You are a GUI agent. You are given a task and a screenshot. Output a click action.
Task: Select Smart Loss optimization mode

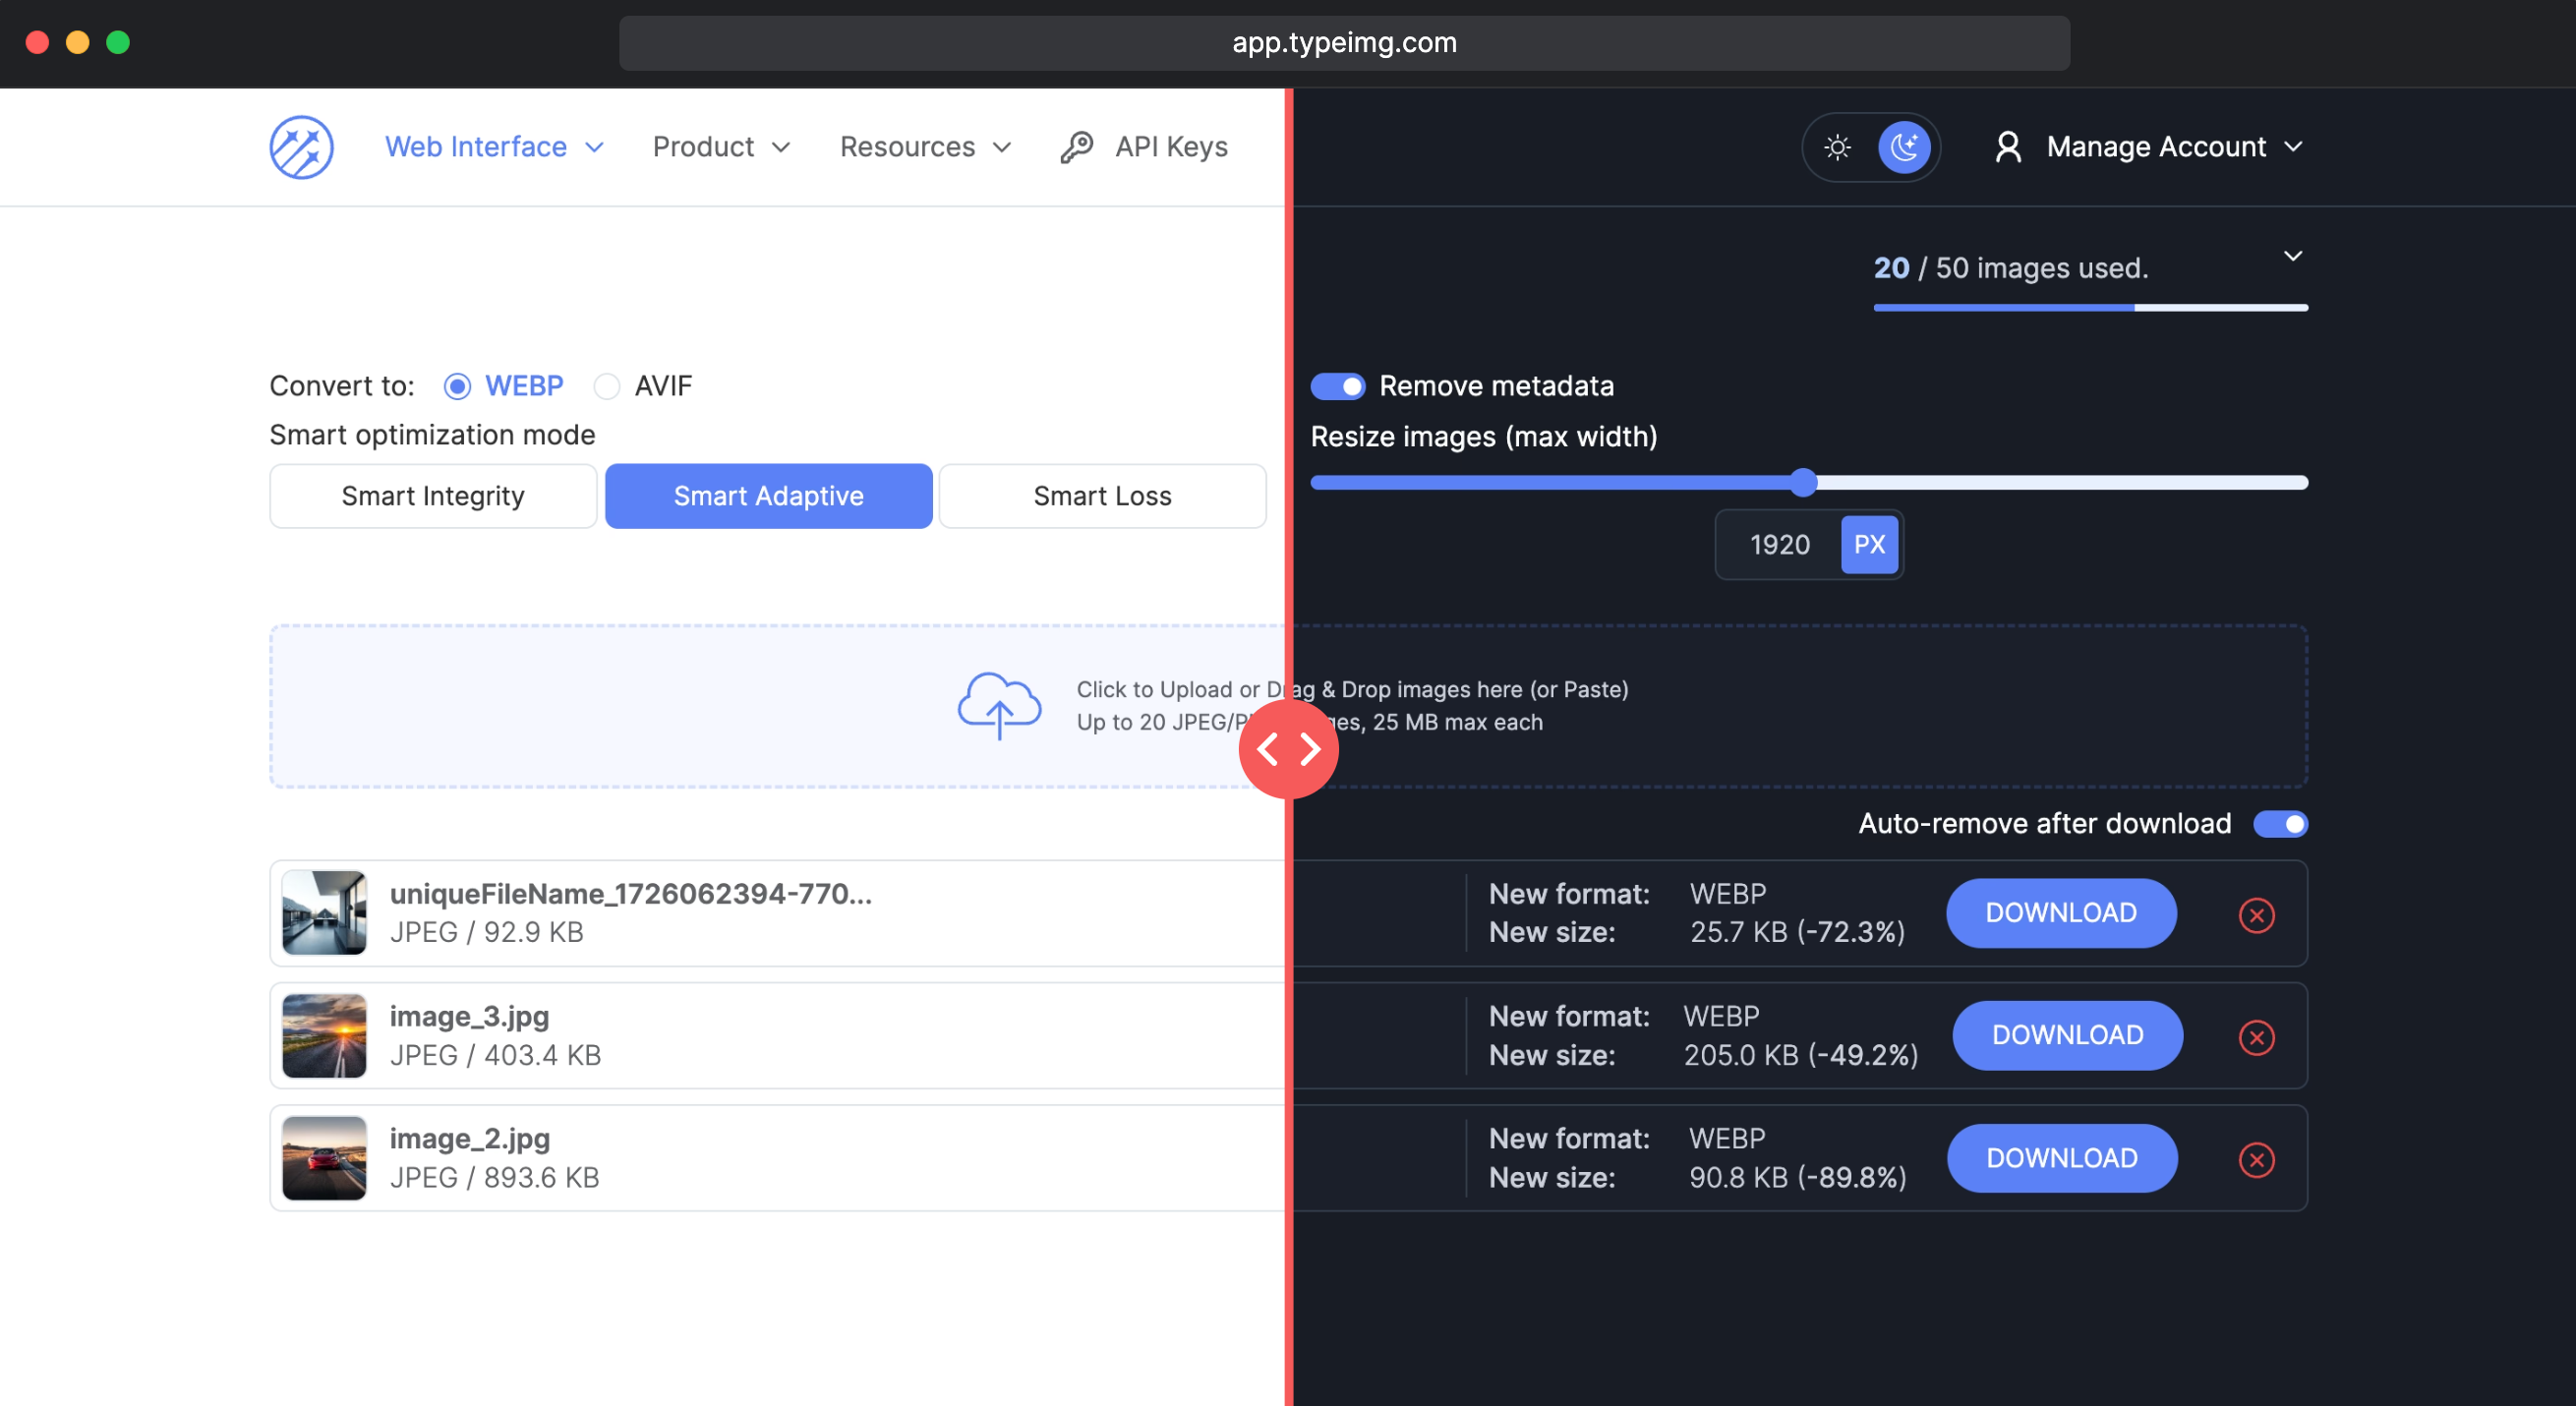pyautogui.click(x=1102, y=496)
